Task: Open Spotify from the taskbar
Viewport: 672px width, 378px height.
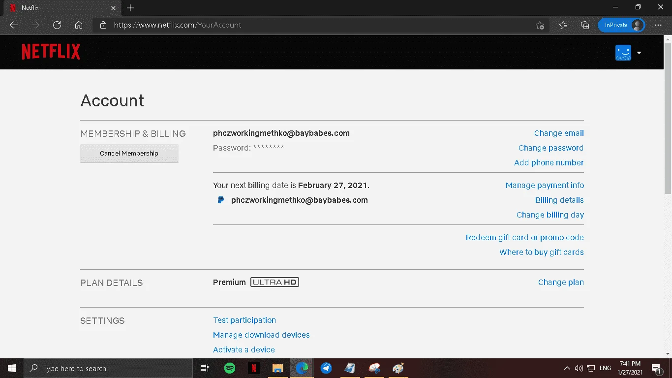Action: (x=229, y=368)
